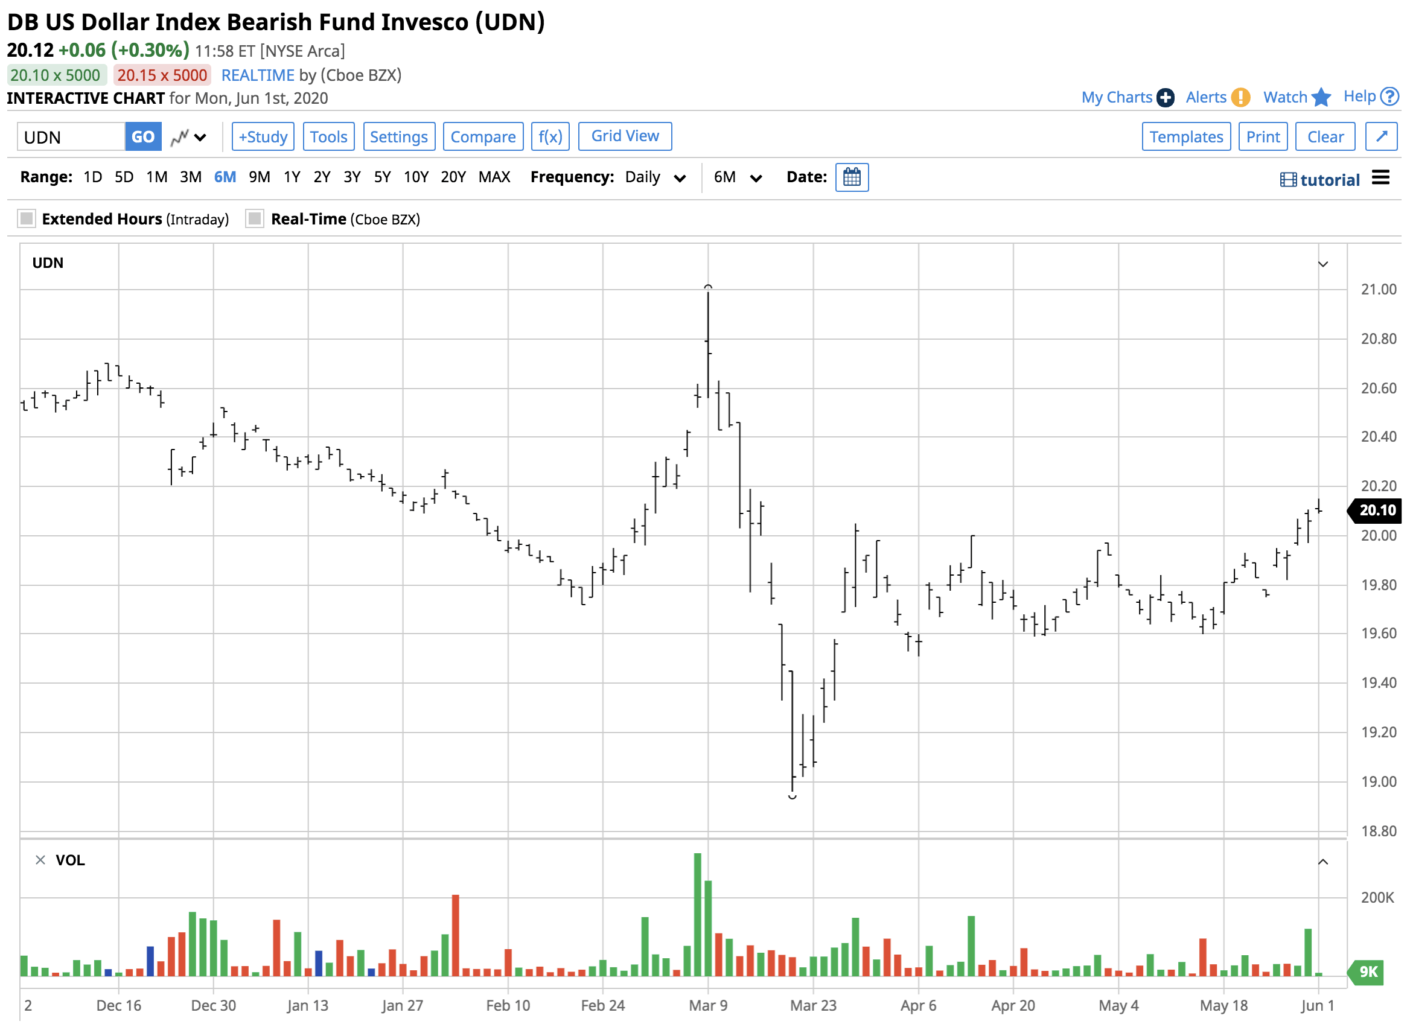Image resolution: width=1410 pixels, height=1027 pixels.
Task: Switch to Grid View
Action: (625, 136)
